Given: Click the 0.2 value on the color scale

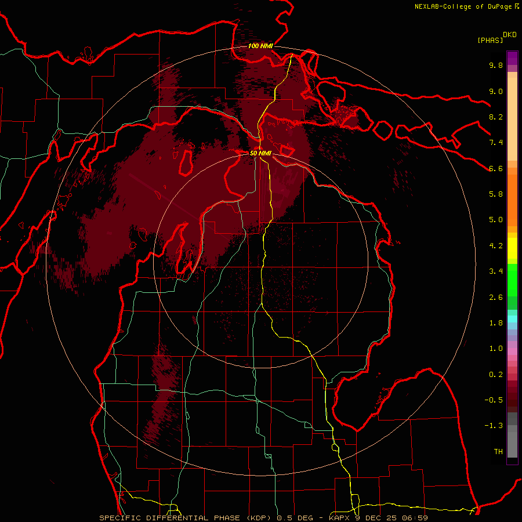Looking at the screenshot, I should coord(496,375).
